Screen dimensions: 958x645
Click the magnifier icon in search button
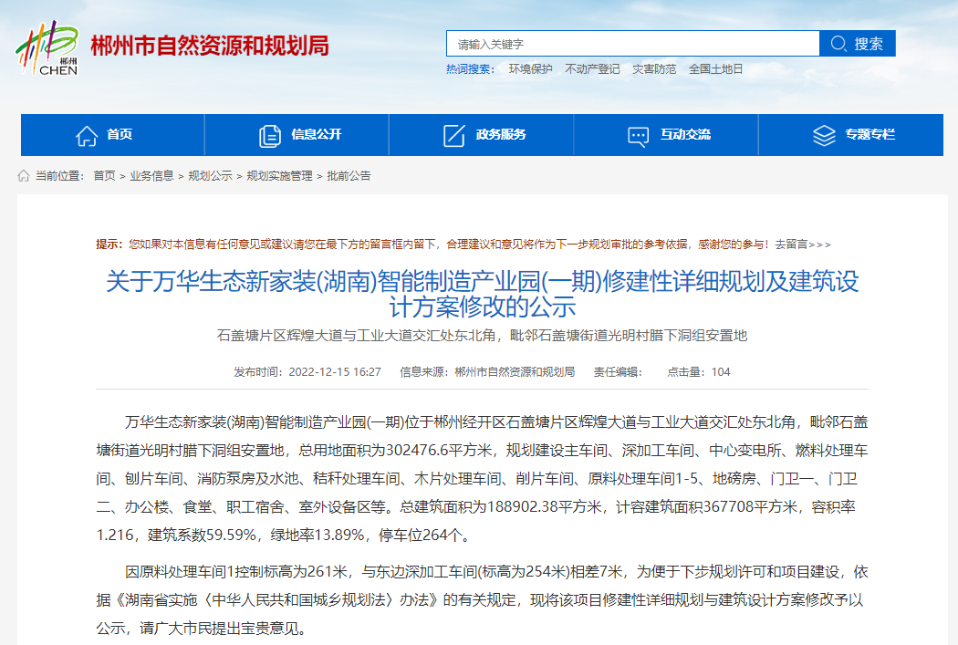pyautogui.click(x=838, y=44)
